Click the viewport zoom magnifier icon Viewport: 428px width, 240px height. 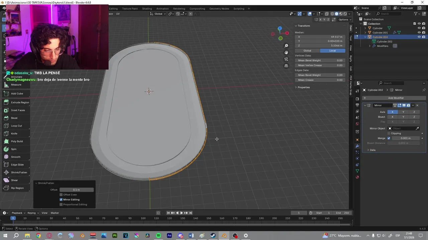(286, 46)
